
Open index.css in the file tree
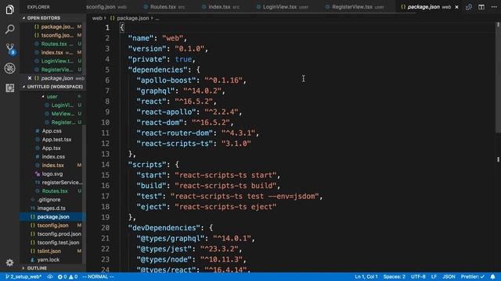point(53,157)
